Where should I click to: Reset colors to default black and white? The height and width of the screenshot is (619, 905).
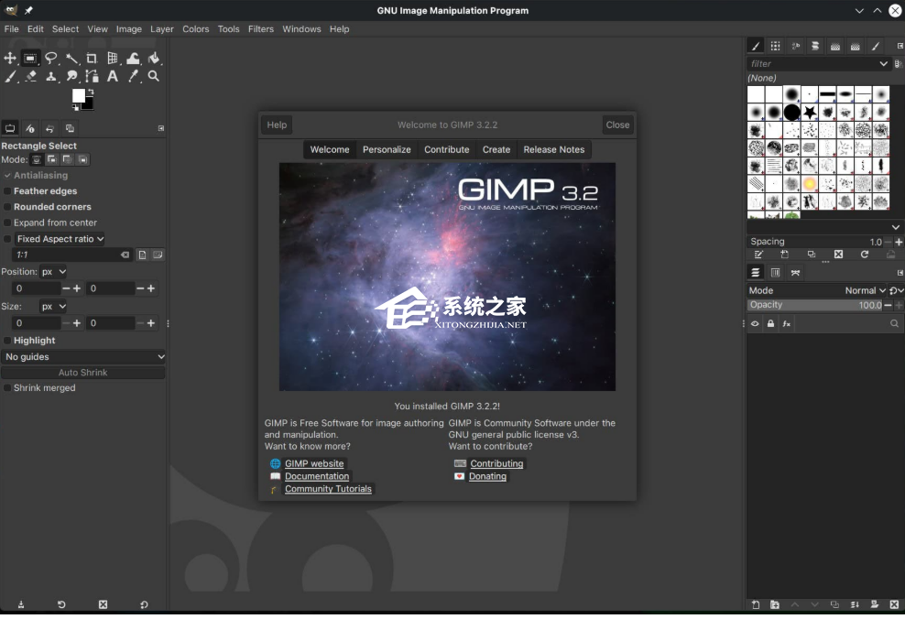76,107
